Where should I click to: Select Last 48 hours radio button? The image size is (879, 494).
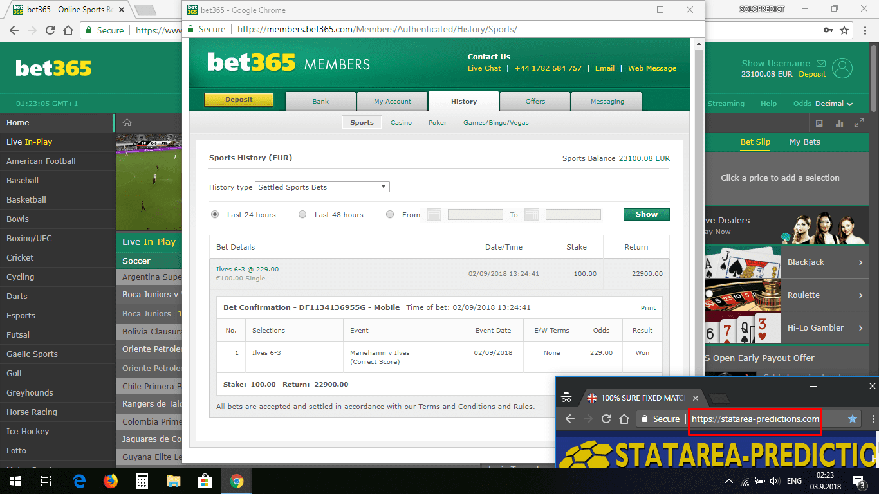point(302,215)
